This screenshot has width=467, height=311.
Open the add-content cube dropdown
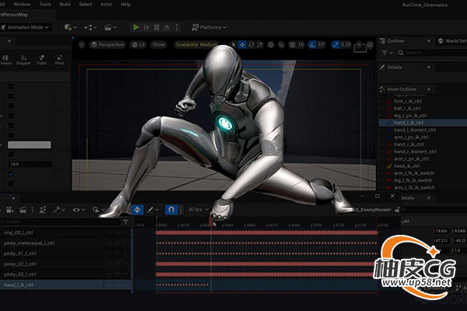point(71,27)
